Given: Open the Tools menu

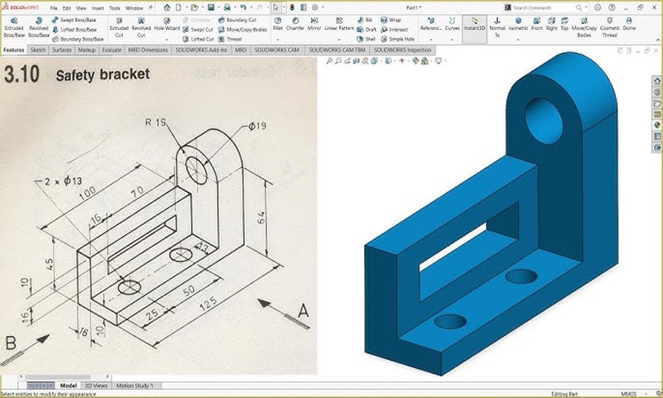Looking at the screenshot, I should [x=115, y=8].
